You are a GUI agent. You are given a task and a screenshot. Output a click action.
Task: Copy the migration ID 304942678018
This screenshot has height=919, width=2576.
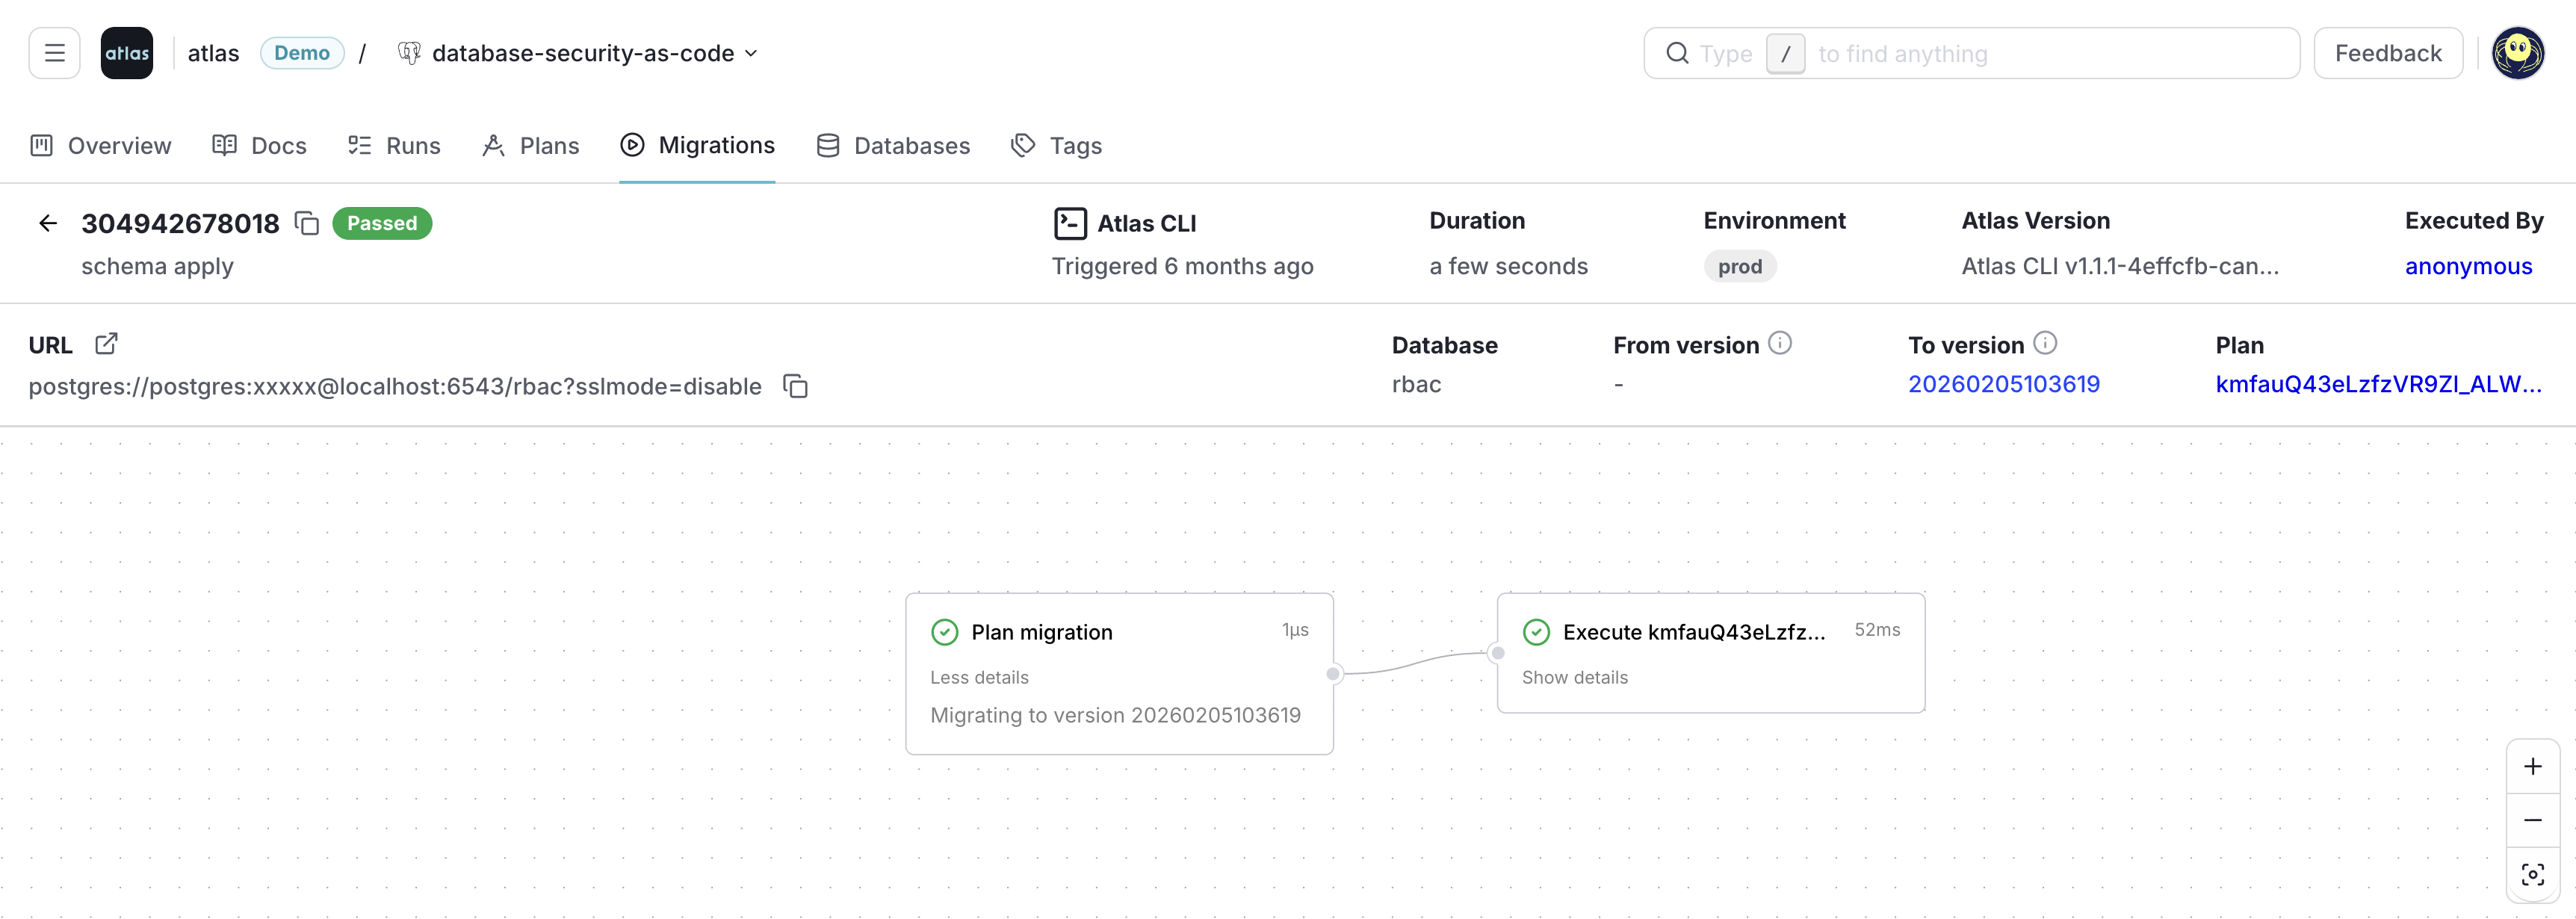point(307,223)
